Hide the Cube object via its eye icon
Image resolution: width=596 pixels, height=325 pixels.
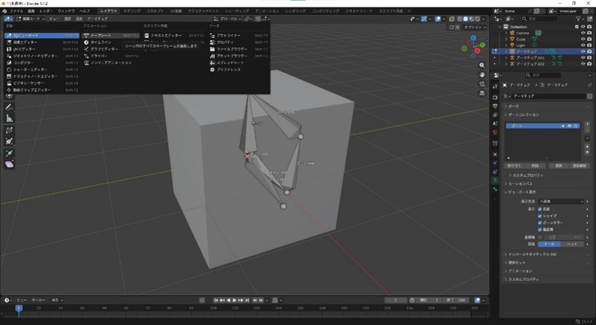[x=583, y=39]
